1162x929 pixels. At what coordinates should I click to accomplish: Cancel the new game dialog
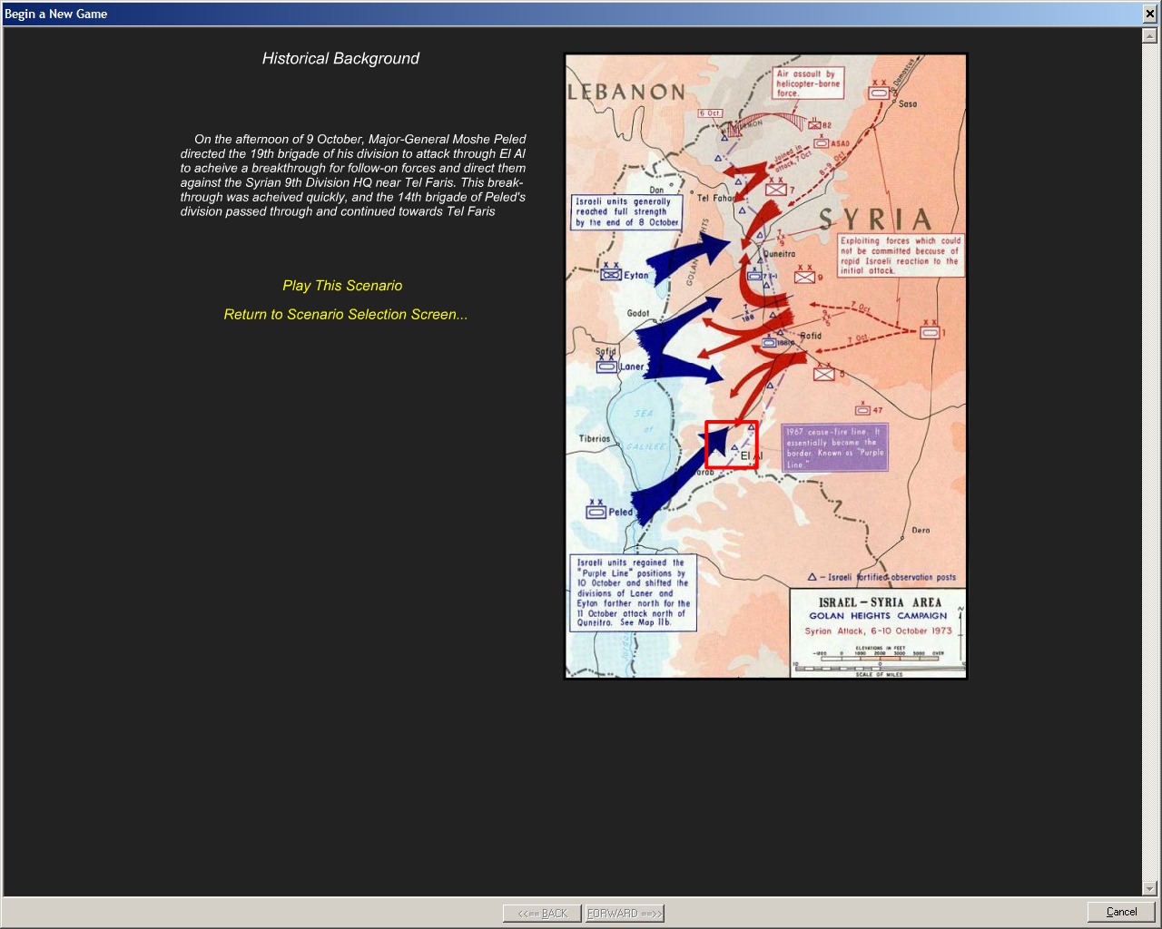pos(1120,912)
